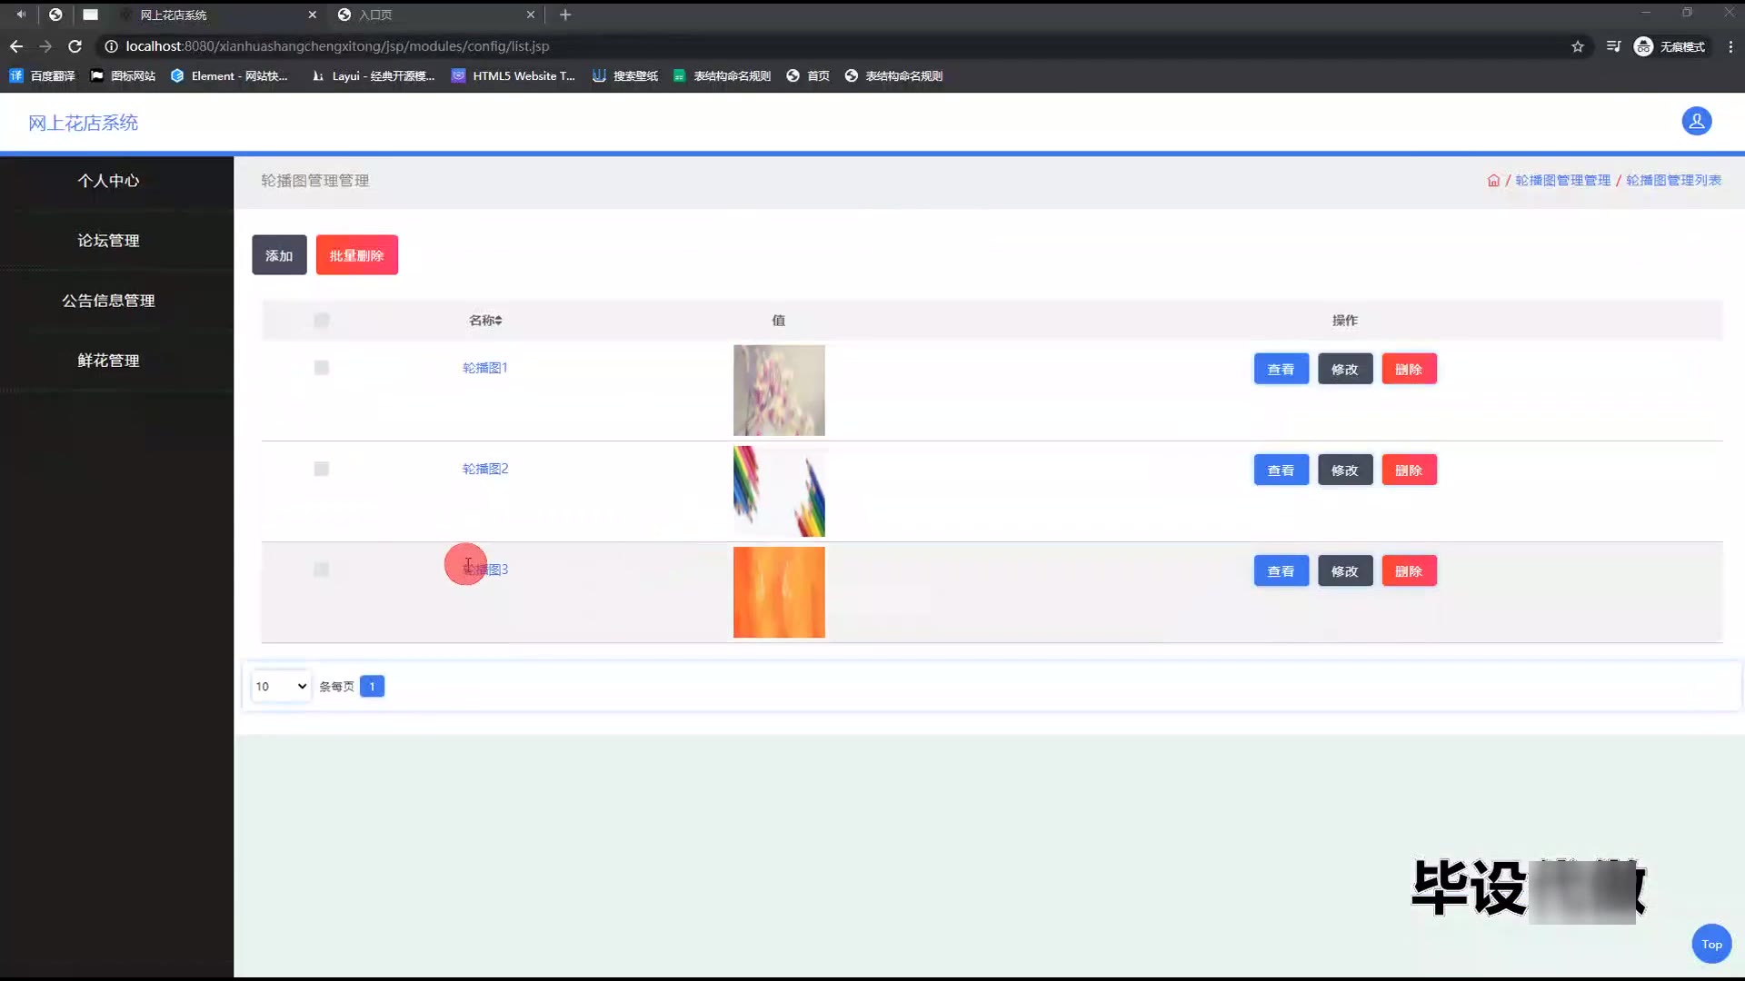Image resolution: width=1745 pixels, height=981 pixels.
Task: Click 修改 for 轮播图1
Action: [x=1345, y=369]
